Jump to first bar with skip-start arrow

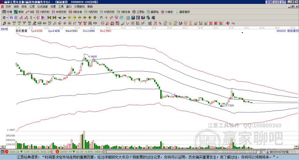pos(49,18)
